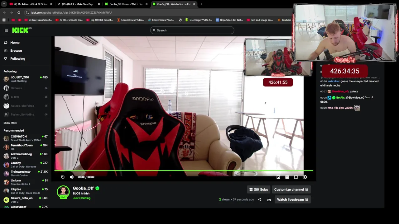This screenshot has width=399, height=224.
Task: Open Convertisseur YouT... bookmark
Action: coord(161,20)
